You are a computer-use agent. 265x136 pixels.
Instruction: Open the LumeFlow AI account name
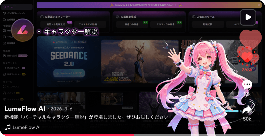[25, 109]
